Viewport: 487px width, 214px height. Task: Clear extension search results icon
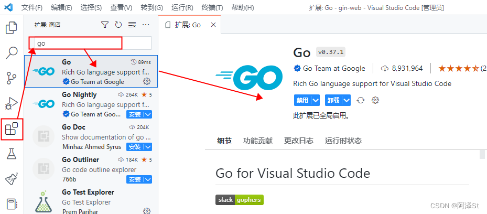point(132,25)
